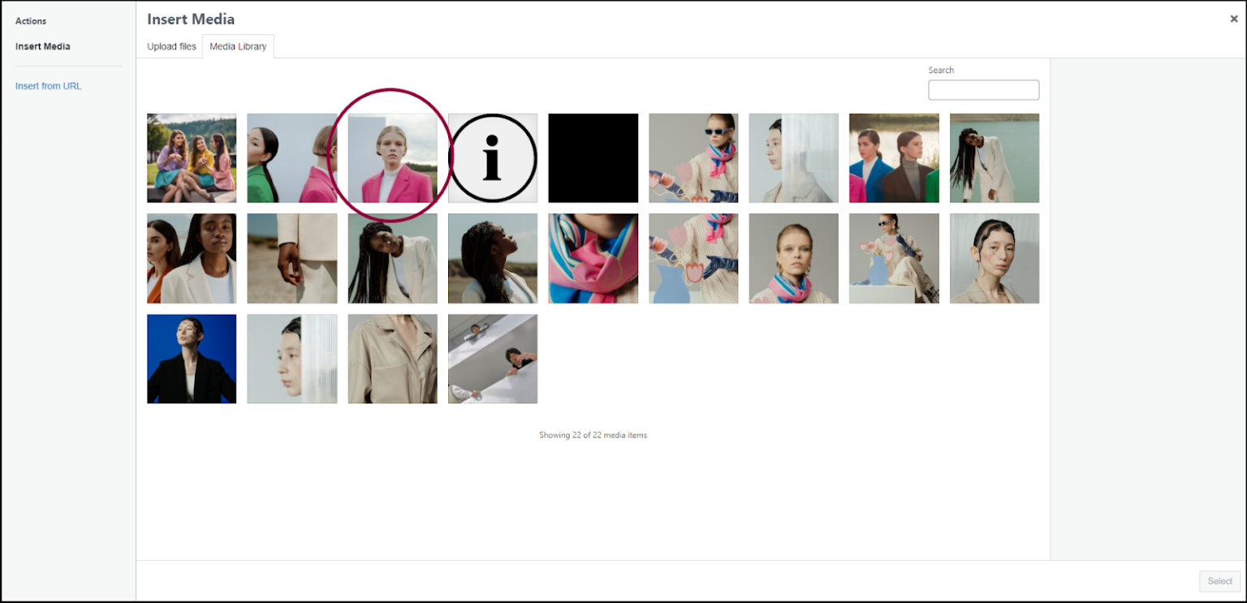The height and width of the screenshot is (603, 1247).
Task: Click the information icon thumbnail
Action: click(493, 157)
